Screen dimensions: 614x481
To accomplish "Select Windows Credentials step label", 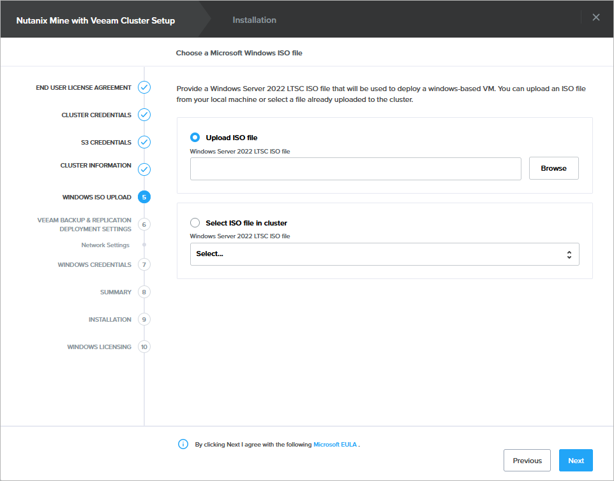I will point(94,264).
